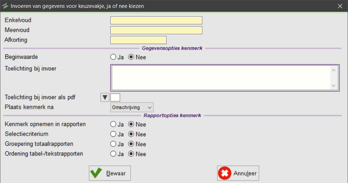Select Nee for Ordening tabel-/tekstrapporten

(x=131, y=154)
